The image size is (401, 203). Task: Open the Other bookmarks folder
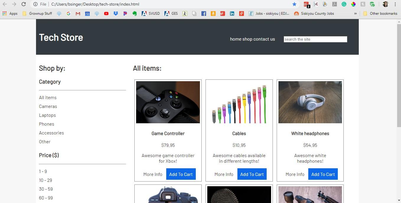(380, 13)
